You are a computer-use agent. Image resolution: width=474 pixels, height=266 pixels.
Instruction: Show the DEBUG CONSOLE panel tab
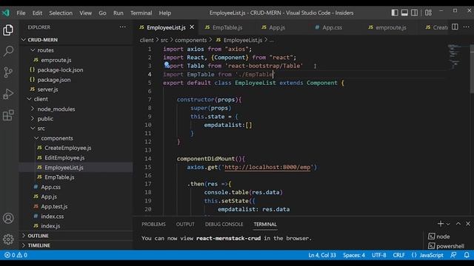[x=224, y=225]
